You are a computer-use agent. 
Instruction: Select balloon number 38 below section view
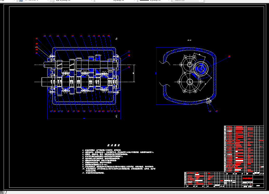tap(210, 111)
